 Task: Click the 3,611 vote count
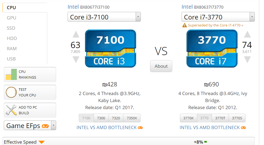click(x=247, y=52)
